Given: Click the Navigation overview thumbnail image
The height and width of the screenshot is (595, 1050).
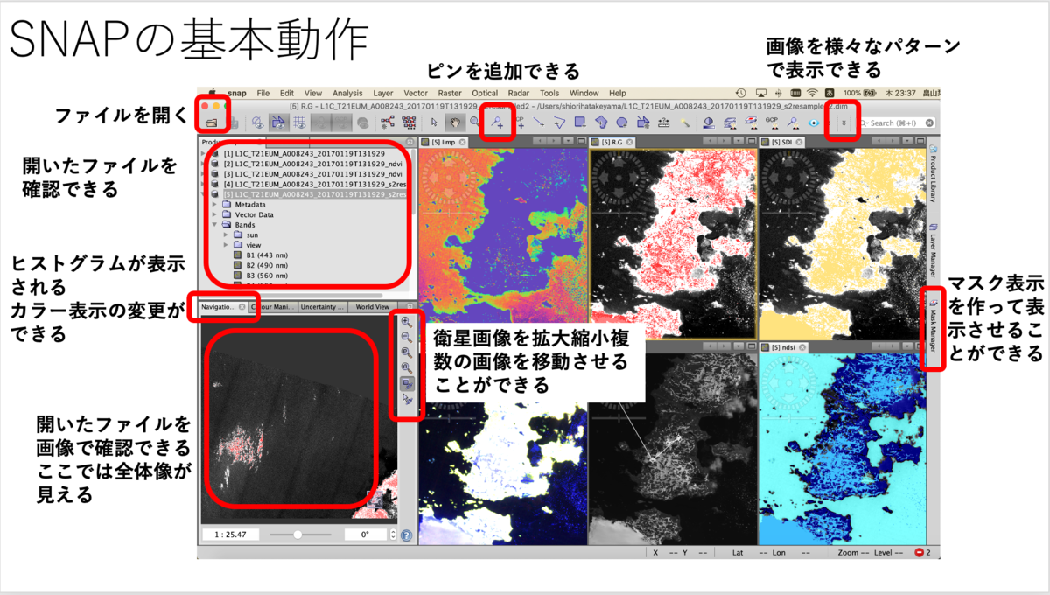Looking at the screenshot, I should tap(297, 418).
